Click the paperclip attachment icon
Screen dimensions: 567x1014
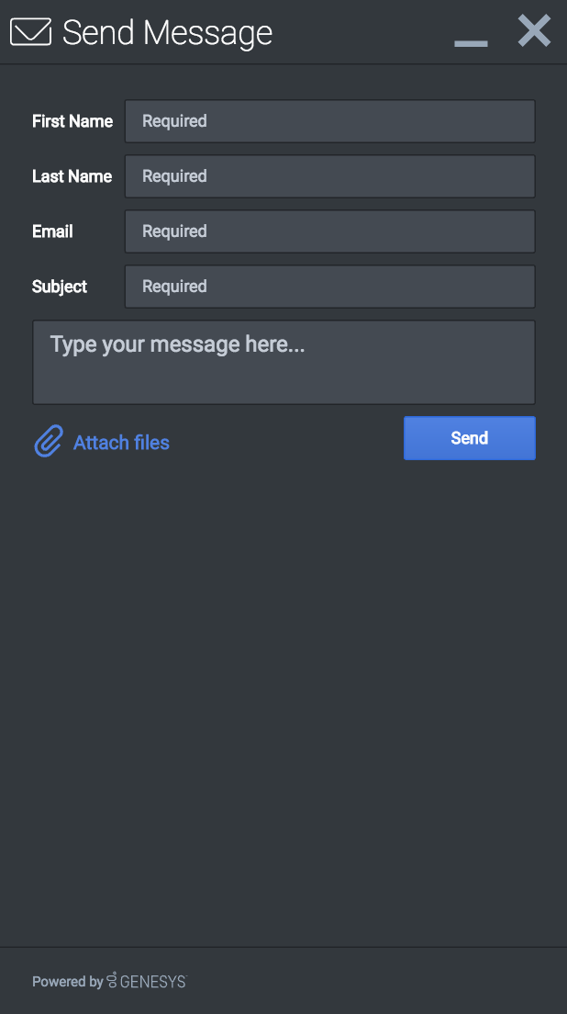(x=48, y=442)
